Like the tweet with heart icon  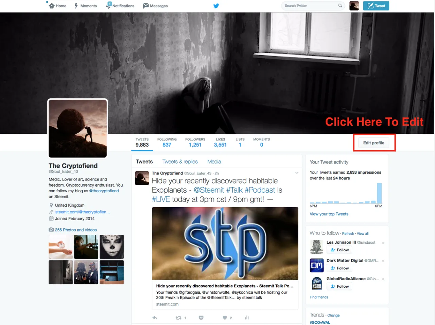[225, 318]
